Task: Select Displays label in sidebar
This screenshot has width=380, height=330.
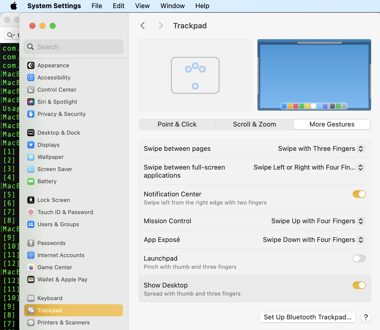Action: point(49,145)
